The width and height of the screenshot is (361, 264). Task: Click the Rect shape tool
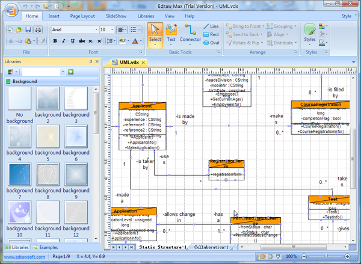pos(211,34)
